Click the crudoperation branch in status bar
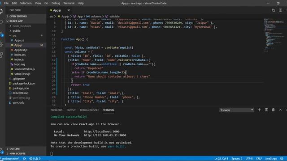Image resolution: width=287 pixels, height=161 pixels. click(10, 159)
